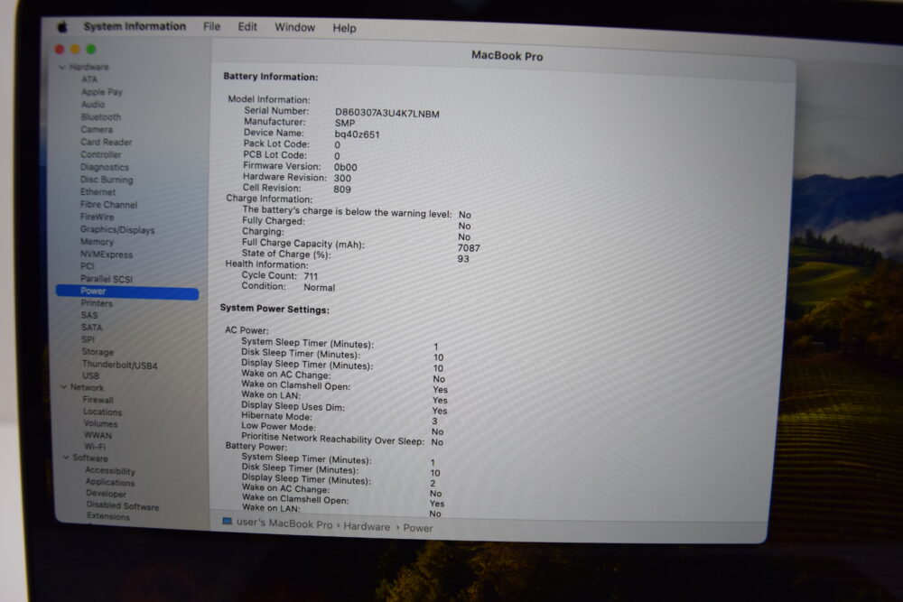Select Locations under Network
Image resolution: width=903 pixels, height=602 pixels.
coord(103,412)
